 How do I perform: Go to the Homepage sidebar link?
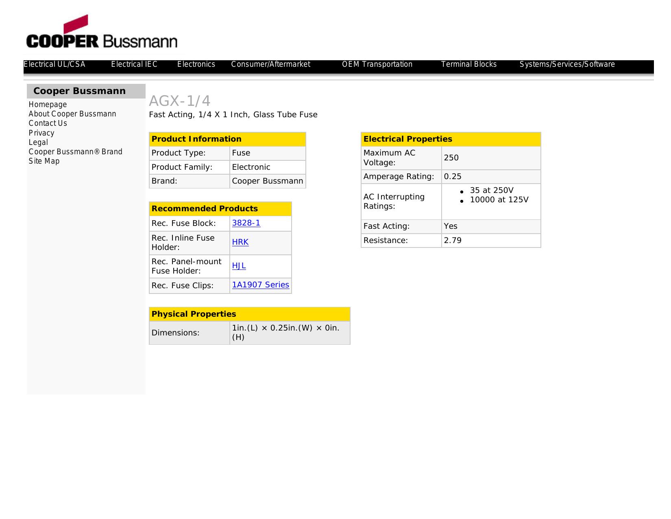[x=48, y=105]
